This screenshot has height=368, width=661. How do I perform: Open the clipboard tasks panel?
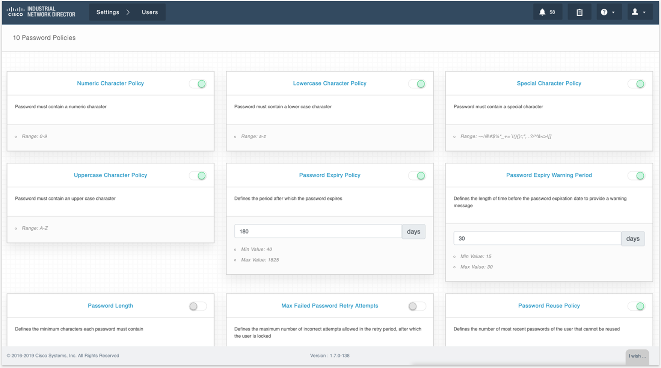click(579, 12)
